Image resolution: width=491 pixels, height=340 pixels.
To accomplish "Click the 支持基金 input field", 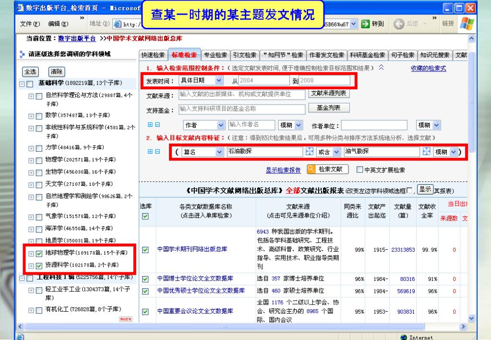I will [242, 109].
